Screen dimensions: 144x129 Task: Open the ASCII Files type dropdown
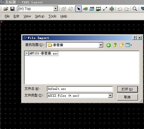click(x=110, y=96)
